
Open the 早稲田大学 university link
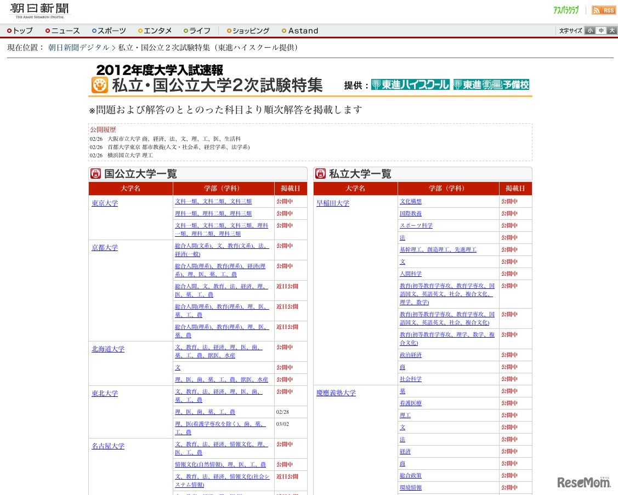[333, 203]
